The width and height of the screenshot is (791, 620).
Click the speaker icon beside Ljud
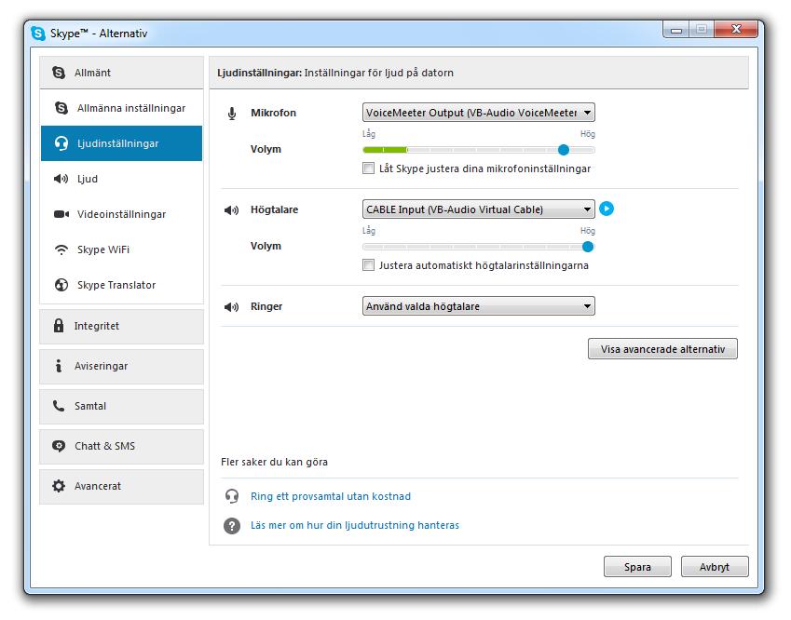pos(61,179)
